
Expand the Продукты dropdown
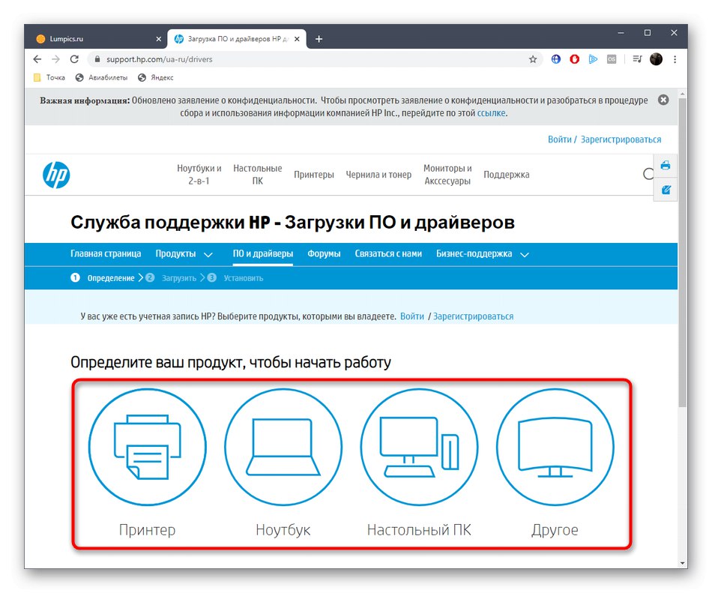coord(184,254)
